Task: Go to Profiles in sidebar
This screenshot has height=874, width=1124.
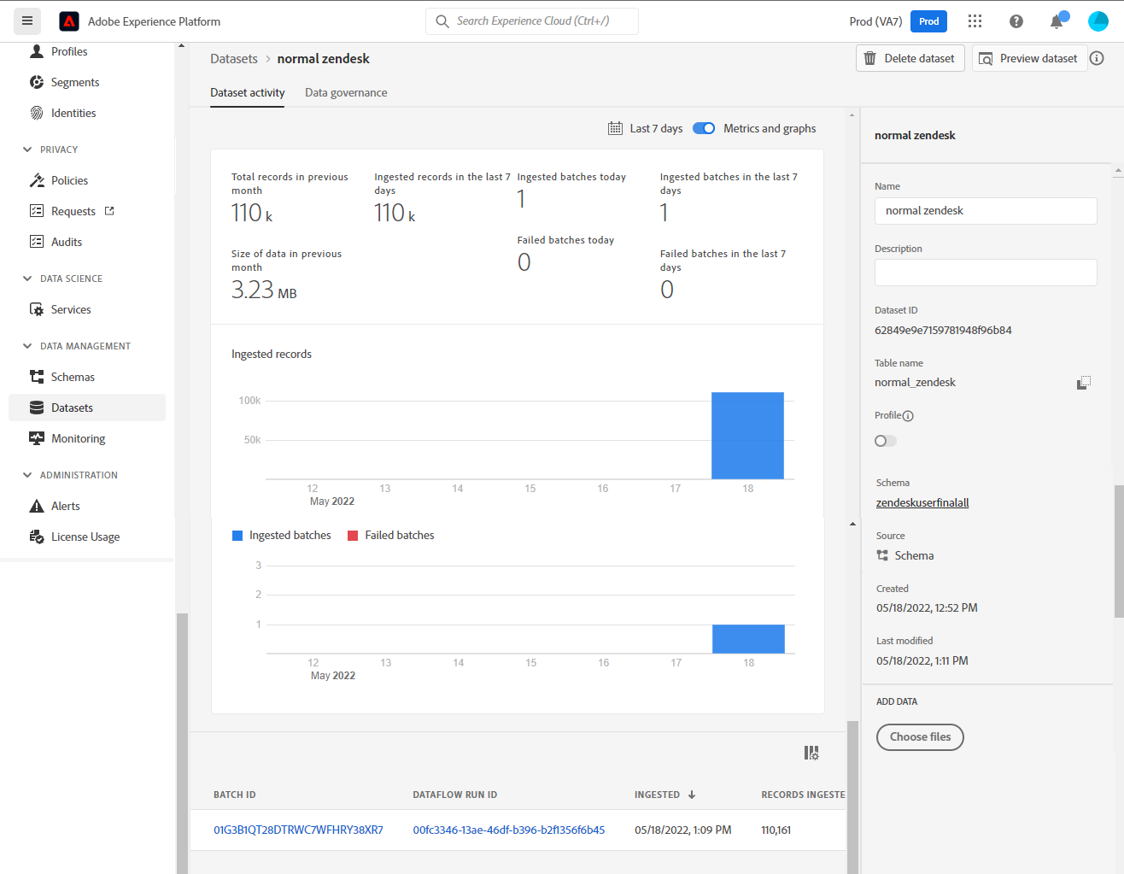Action: tap(69, 51)
